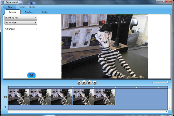Step to next frame button
This screenshot has height=116, width=174.
pyautogui.click(x=90, y=83)
